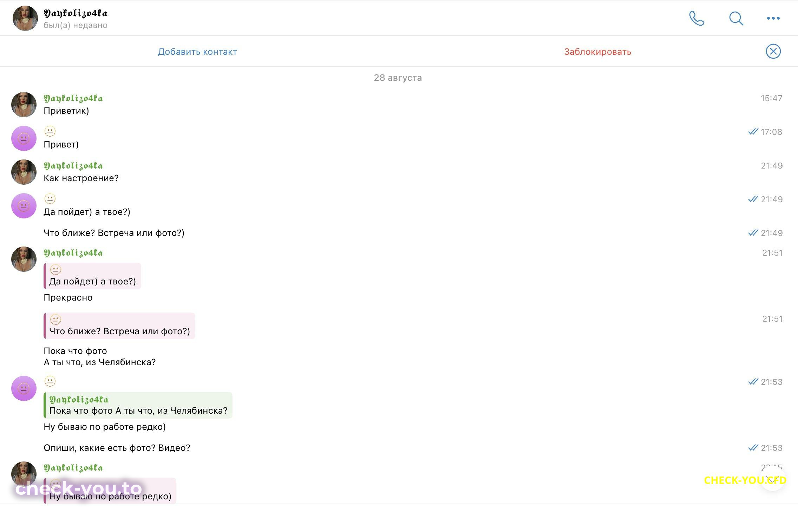The image size is (798, 512).
Task: Click purple avatar beside Привет) message
Action: click(24, 138)
